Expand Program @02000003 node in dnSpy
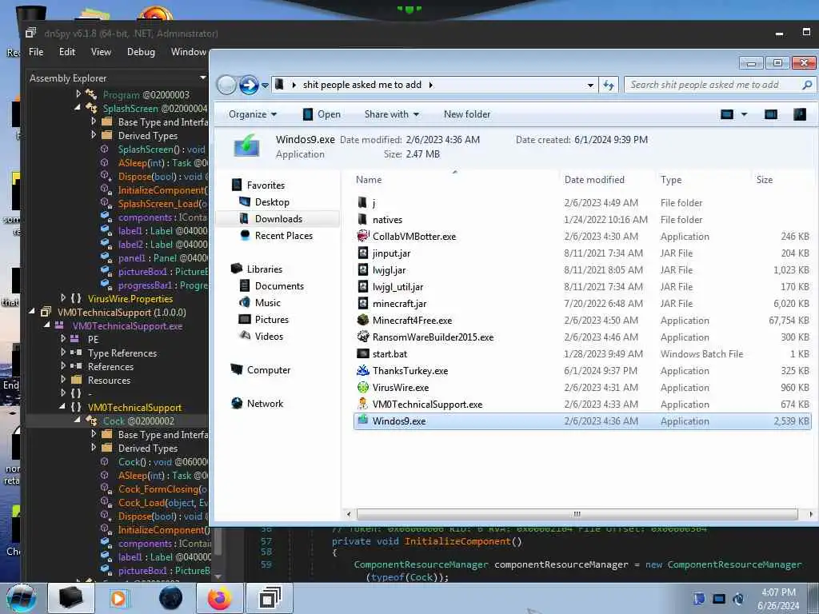This screenshot has height=614, width=819. [78, 94]
